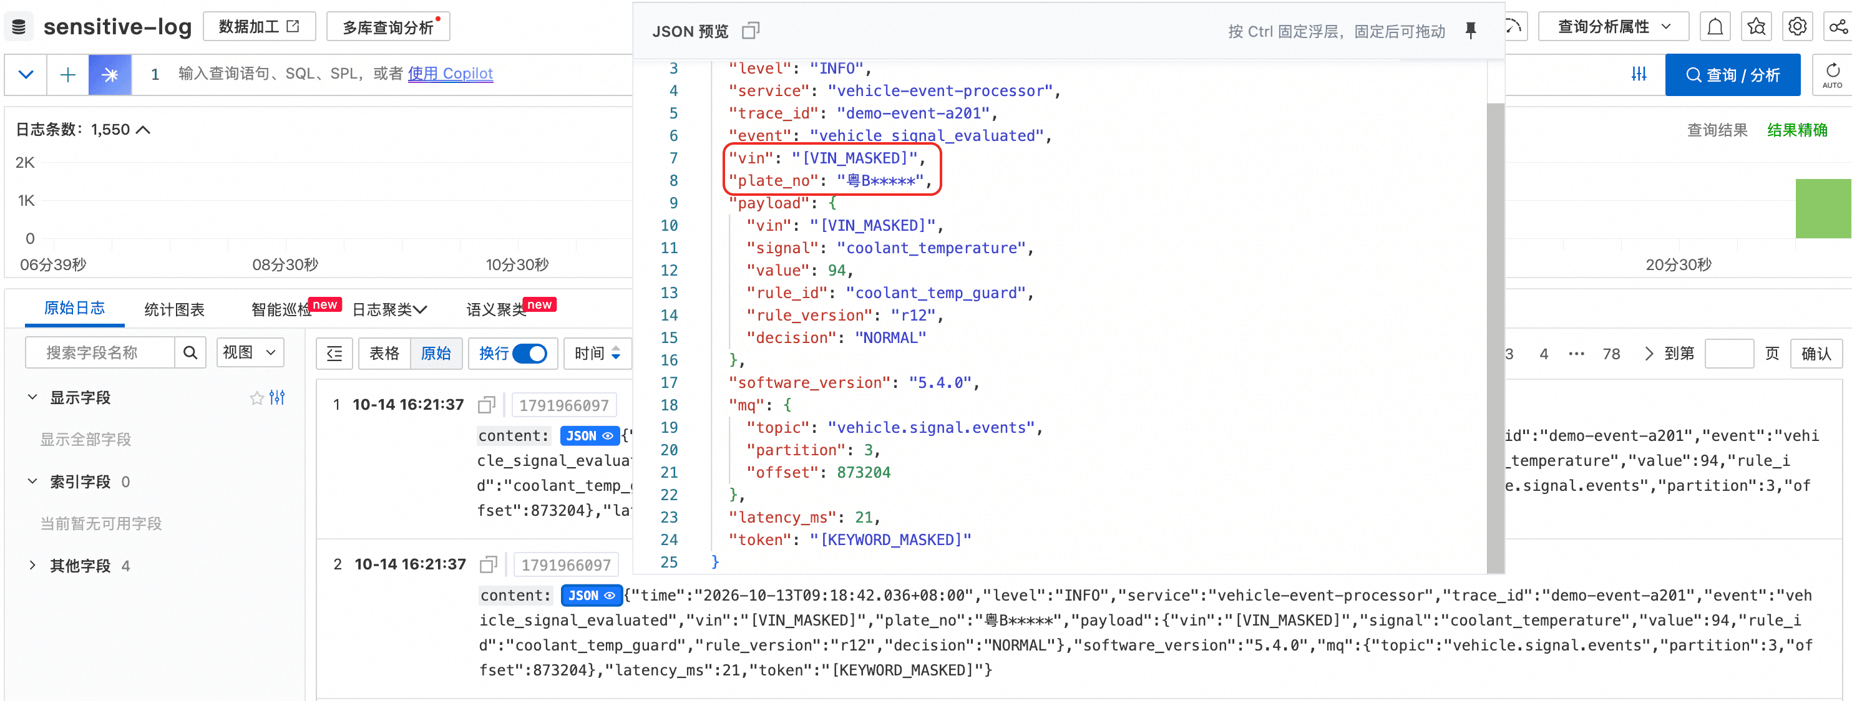Open the alert bell icon
The height and width of the screenshot is (701, 1852).
[x=1715, y=27]
